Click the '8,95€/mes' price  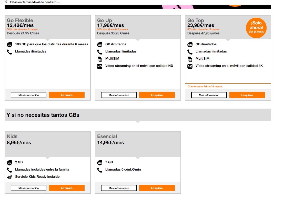click(19, 143)
